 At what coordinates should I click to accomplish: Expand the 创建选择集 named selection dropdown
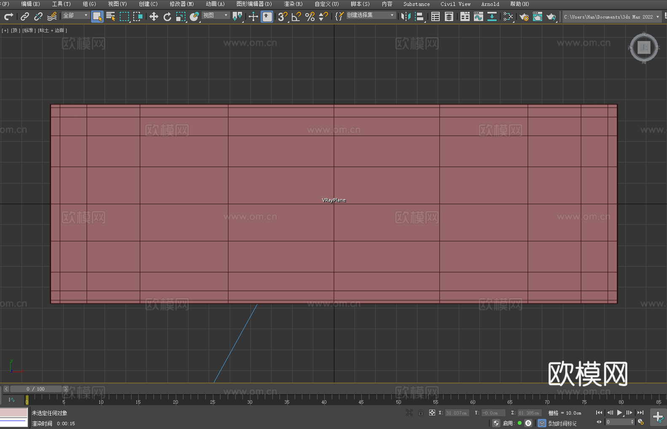tap(371, 15)
